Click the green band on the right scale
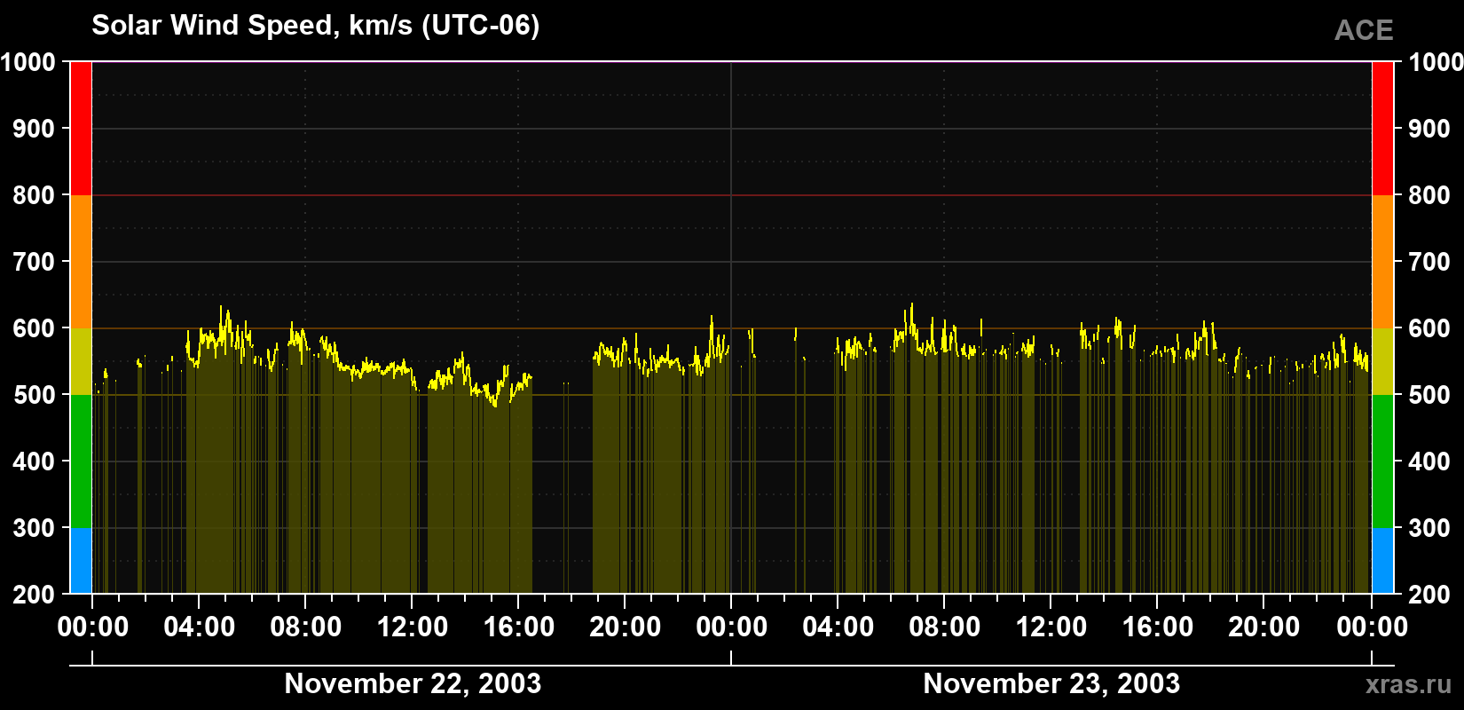This screenshot has height=710, width=1464. pos(1382,461)
